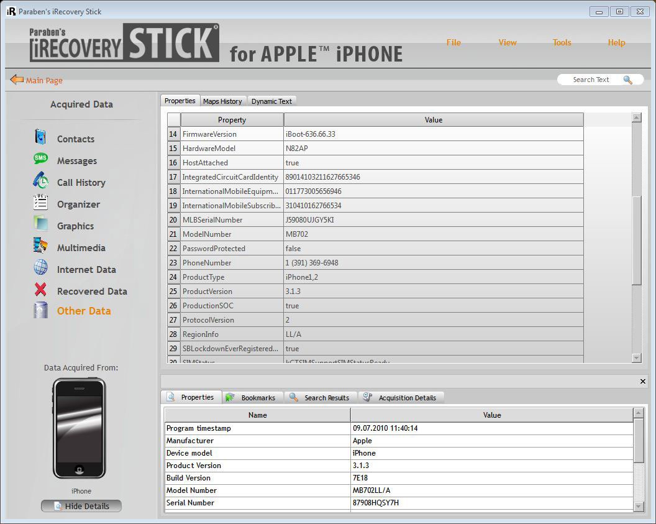
Task: Click the Bookmarks flag icon
Action: 229,397
